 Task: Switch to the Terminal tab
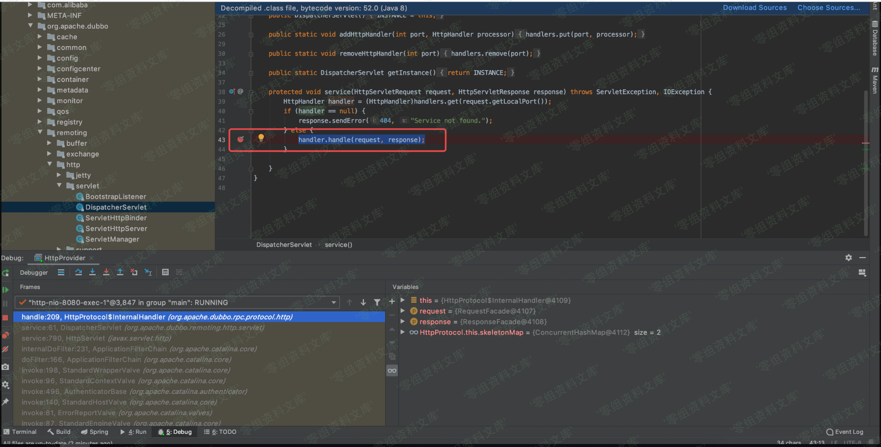[21, 432]
